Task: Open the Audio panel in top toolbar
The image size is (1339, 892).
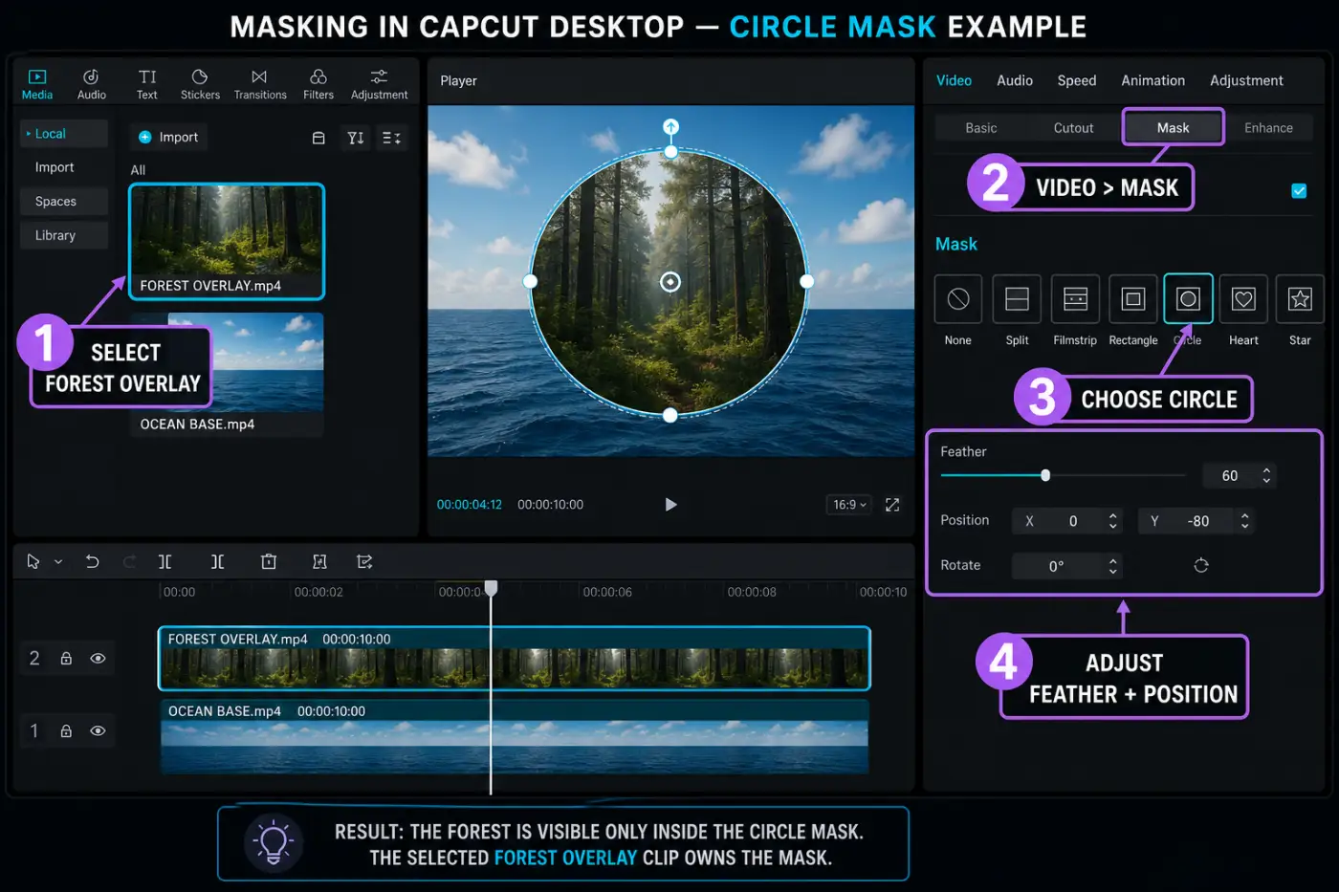Action: pos(91,84)
